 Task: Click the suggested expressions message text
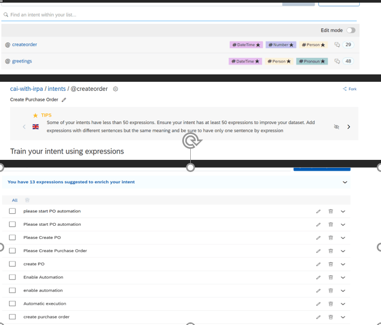71,182
